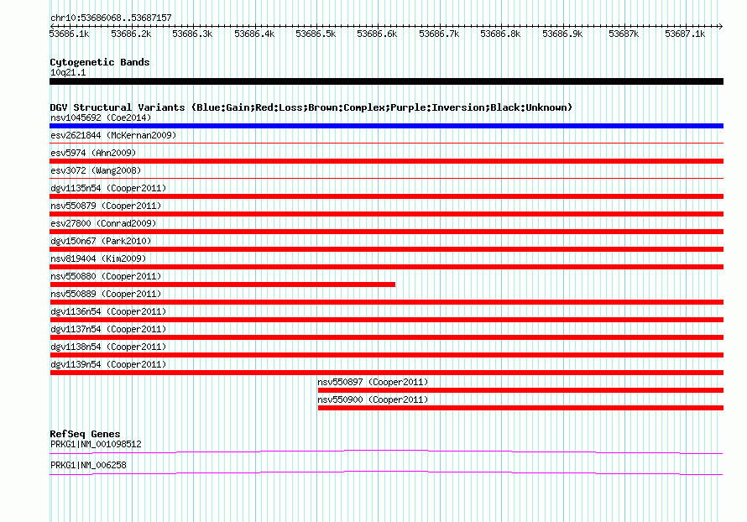747x522 pixels.
Task: Click the 53686.2k ruler tick label
Action: coord(131,34)
